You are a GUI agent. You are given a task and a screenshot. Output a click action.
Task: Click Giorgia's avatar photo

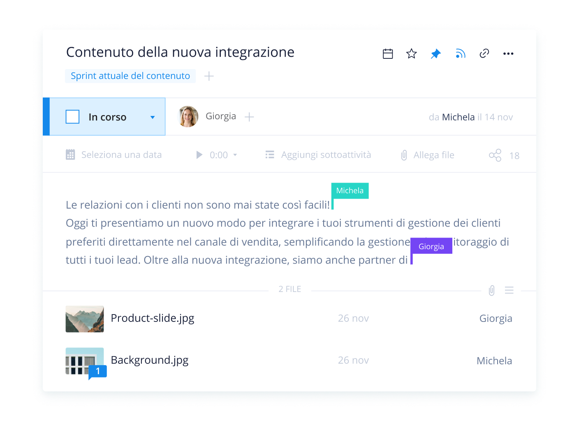(x=188, y=117)
